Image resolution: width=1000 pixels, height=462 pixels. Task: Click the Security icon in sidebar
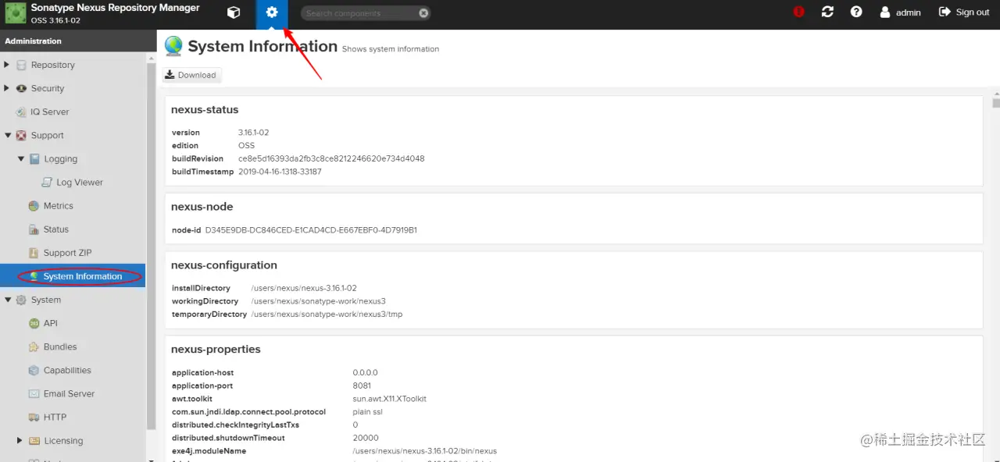21,88
